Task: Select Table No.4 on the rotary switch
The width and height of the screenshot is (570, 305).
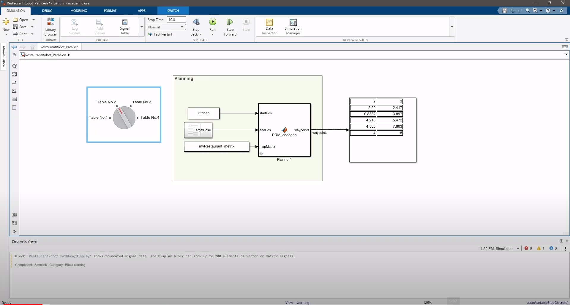Action: [x=150, y=118]
